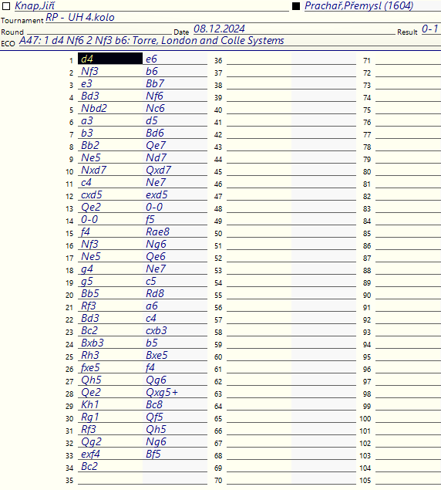Click the black player square icon

296,6
